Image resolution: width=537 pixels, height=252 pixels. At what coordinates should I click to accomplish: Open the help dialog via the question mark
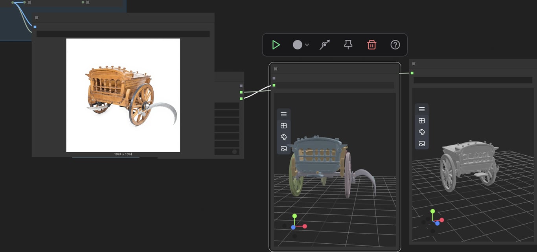395,44
